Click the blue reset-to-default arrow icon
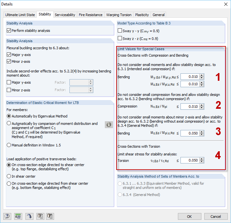 (29, 216)
